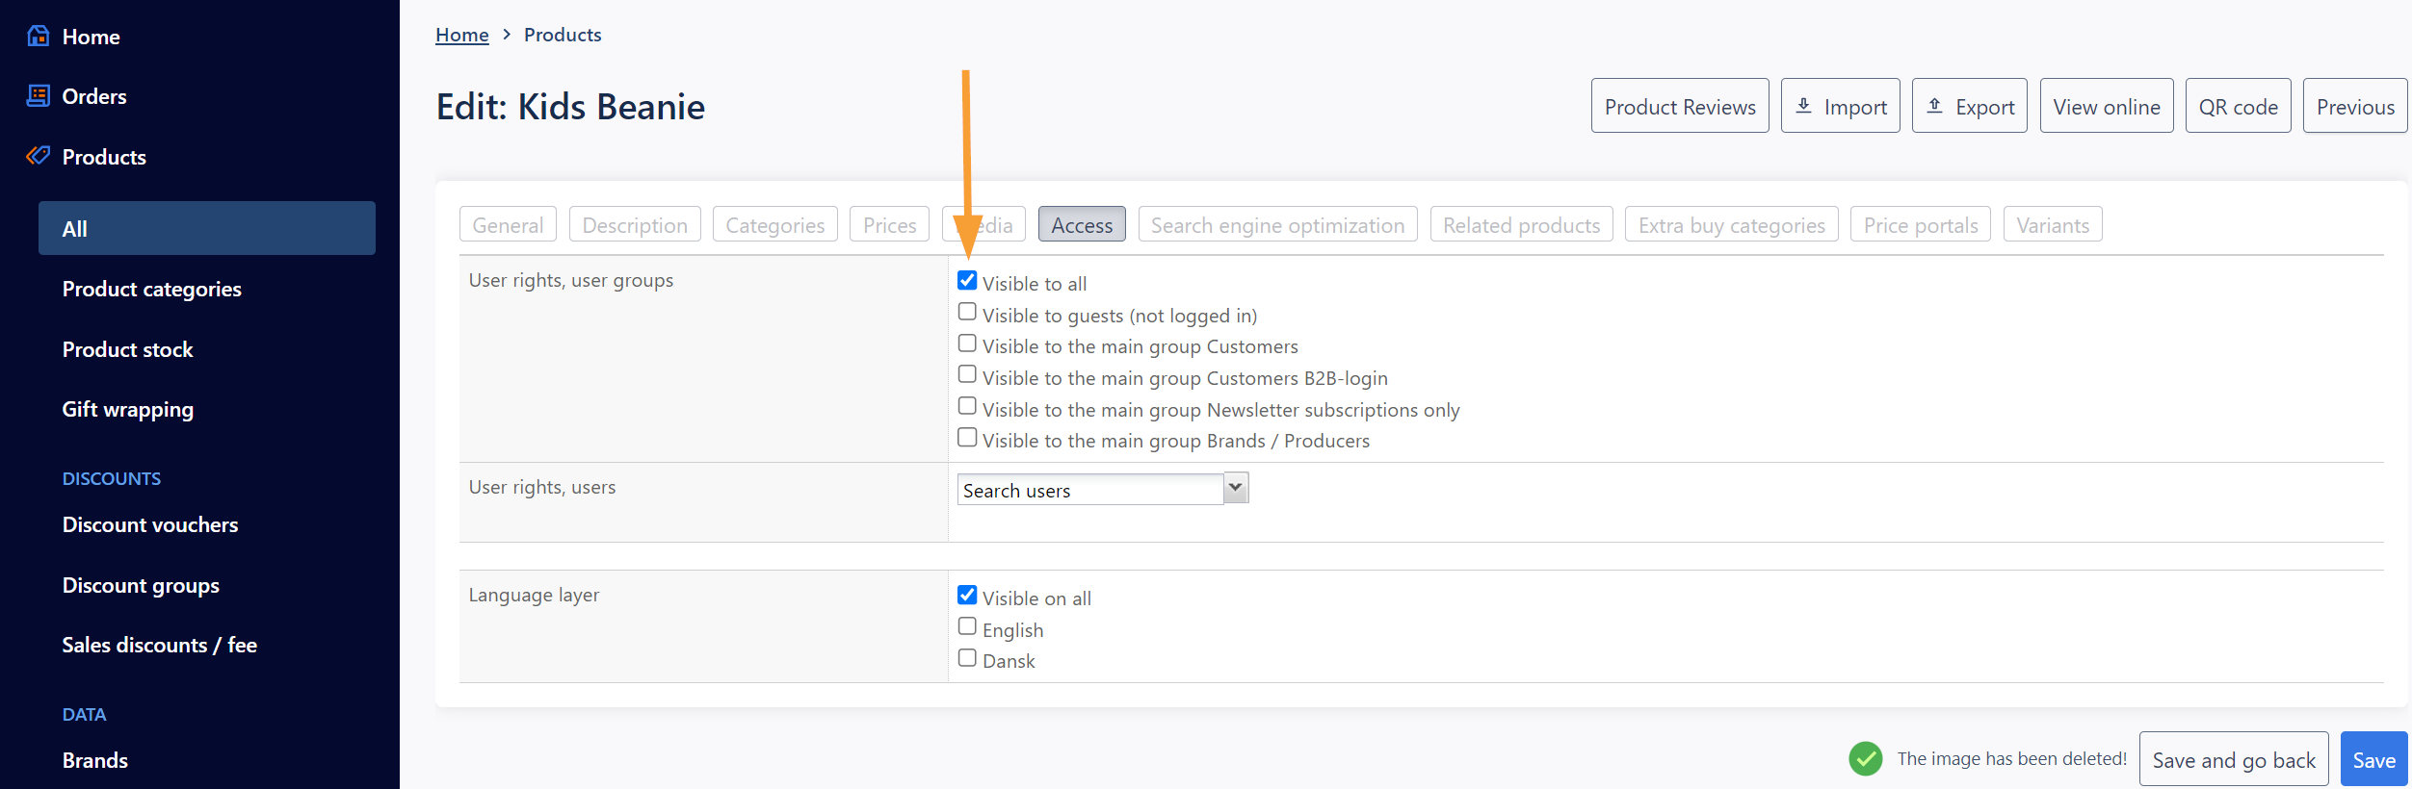
Task: Follow the Home breadcrumb link
Action: [x=461, y=35]
